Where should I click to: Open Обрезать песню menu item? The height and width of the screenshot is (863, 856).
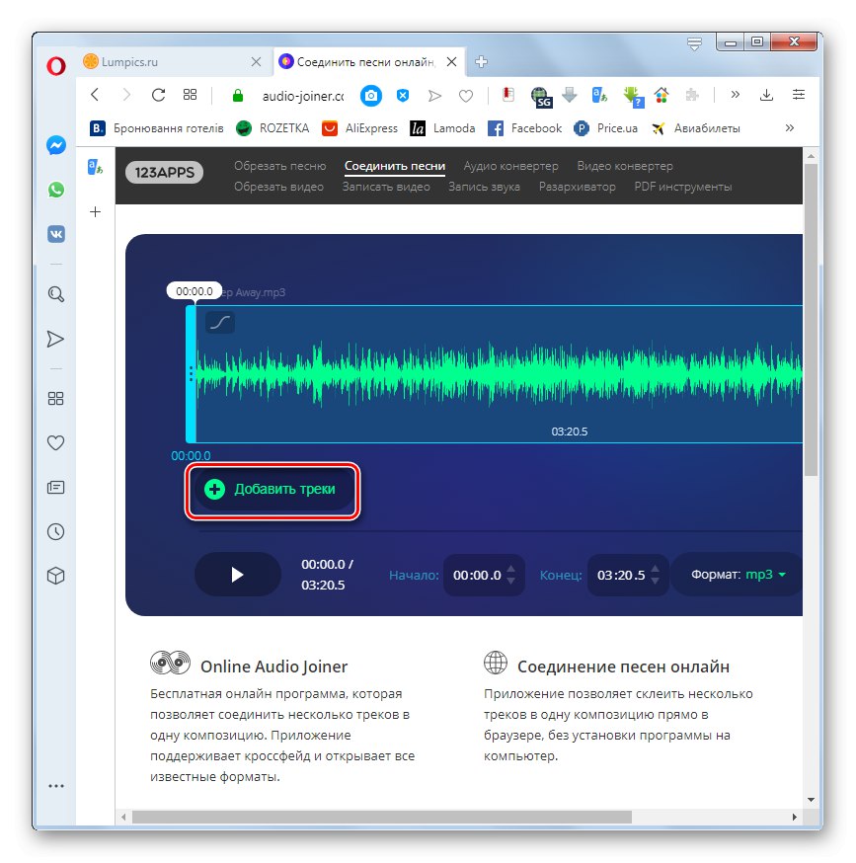(x=279, y=166)
